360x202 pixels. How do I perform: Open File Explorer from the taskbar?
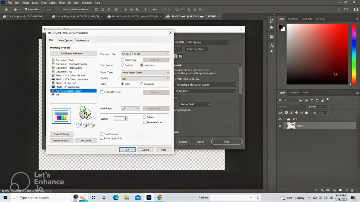(127, 198)
